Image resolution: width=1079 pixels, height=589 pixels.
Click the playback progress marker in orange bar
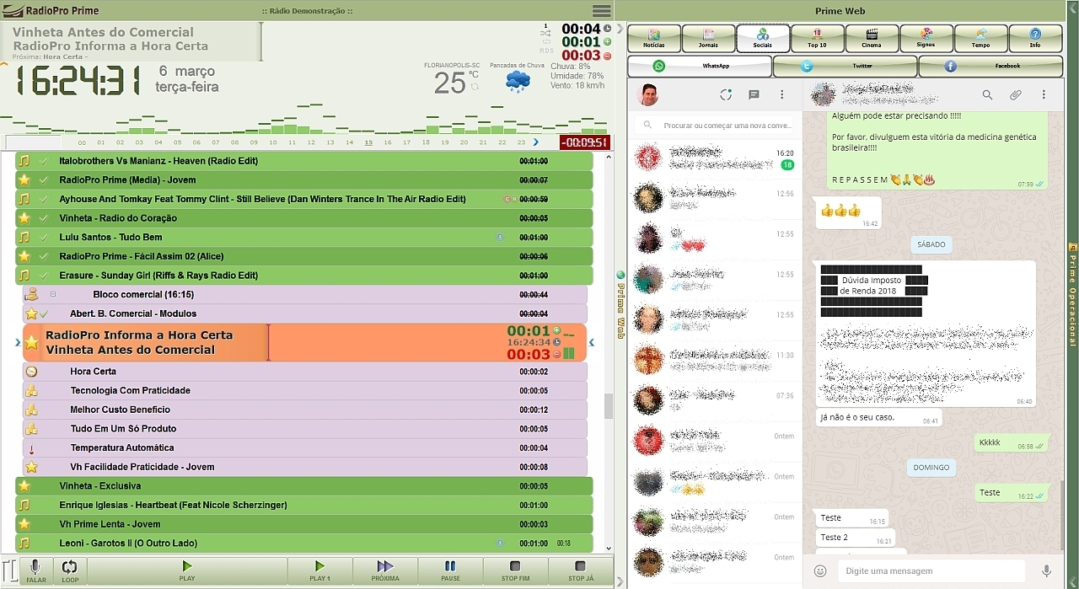pyautogui.click(x=268, y=343)
